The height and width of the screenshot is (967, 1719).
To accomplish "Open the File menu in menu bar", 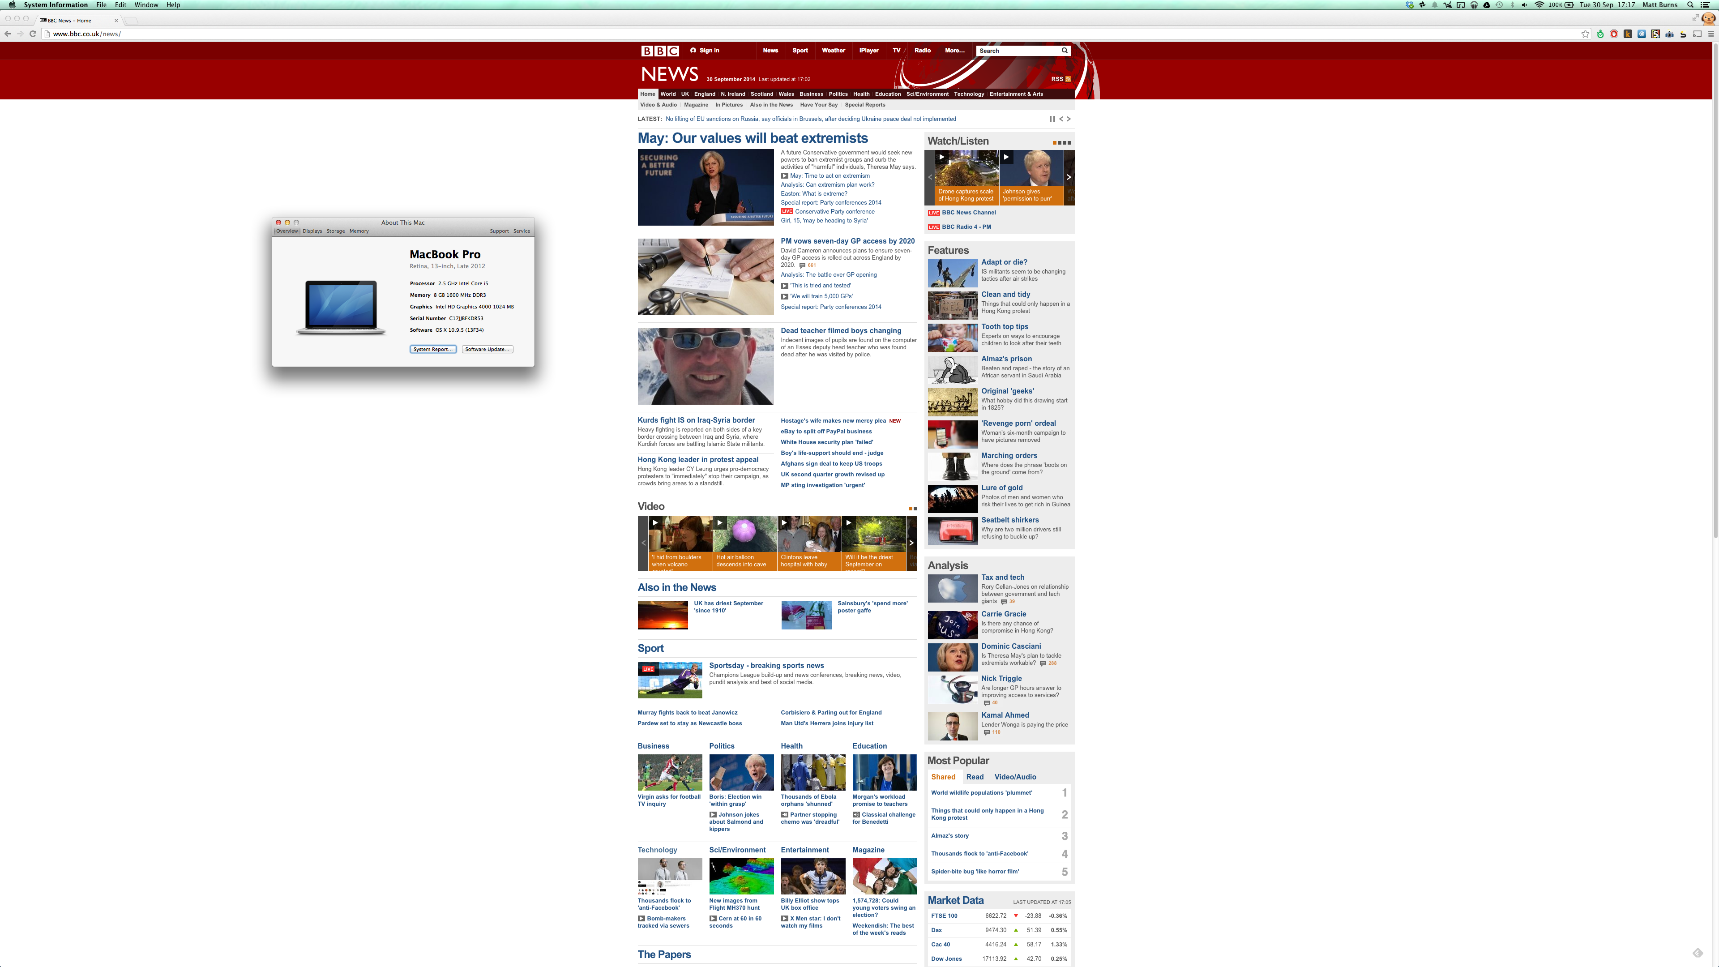I will point(102,4).
